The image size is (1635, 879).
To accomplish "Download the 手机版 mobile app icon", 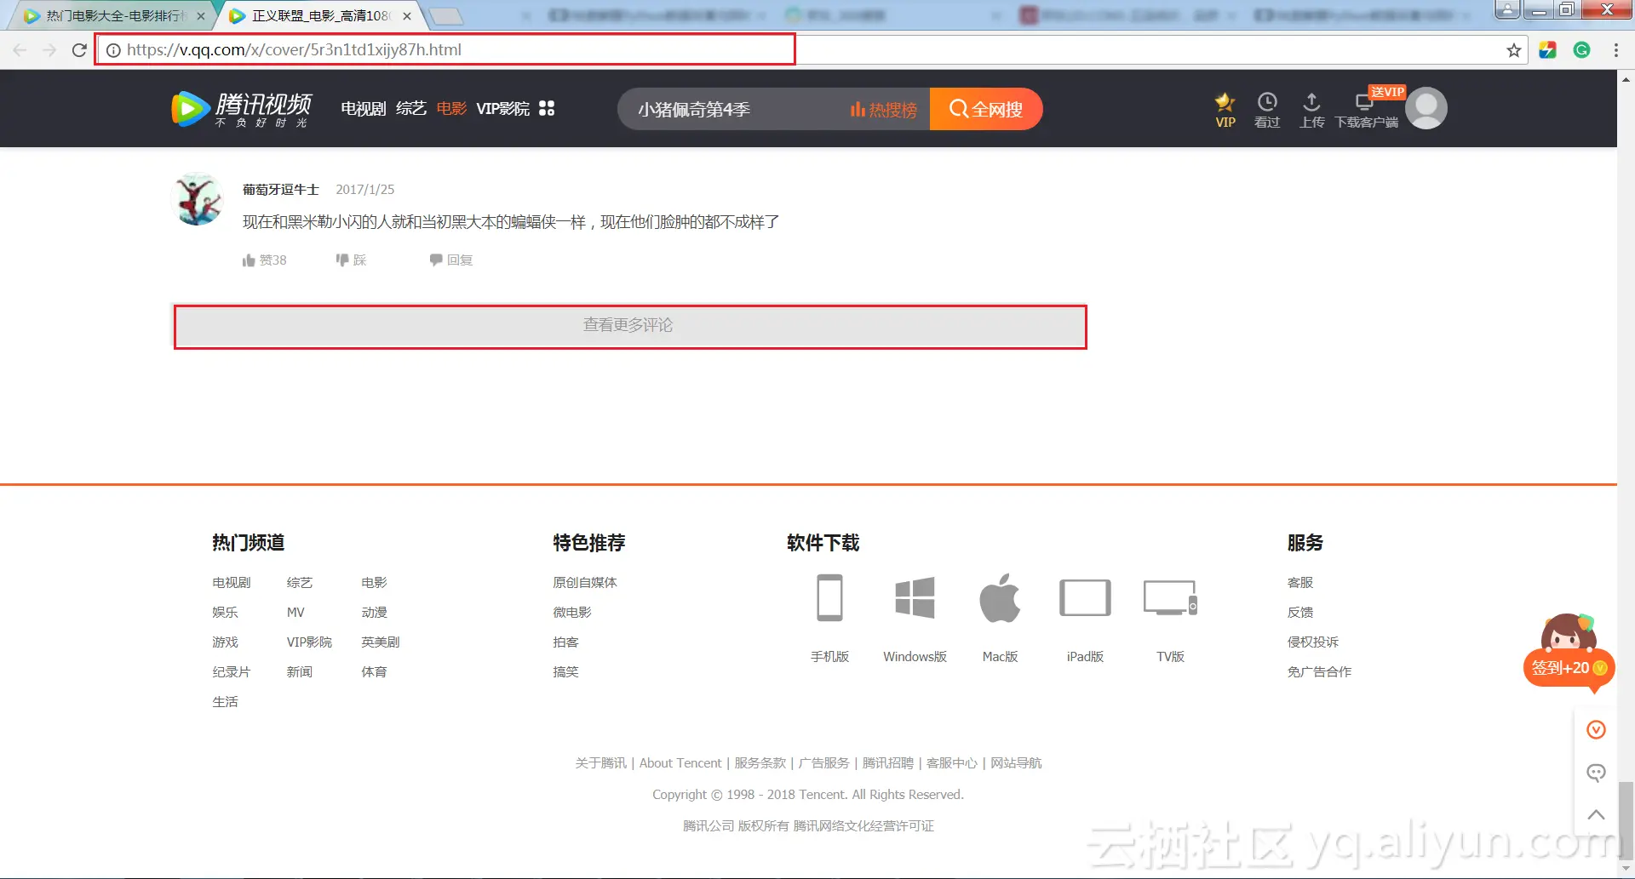I will [x=829, y=598].
